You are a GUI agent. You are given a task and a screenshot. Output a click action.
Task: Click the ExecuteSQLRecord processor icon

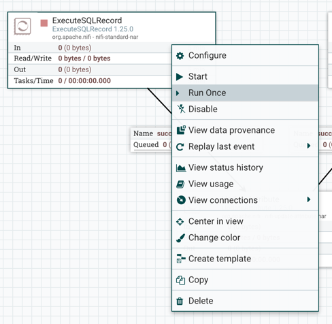[x=22, y=27]
